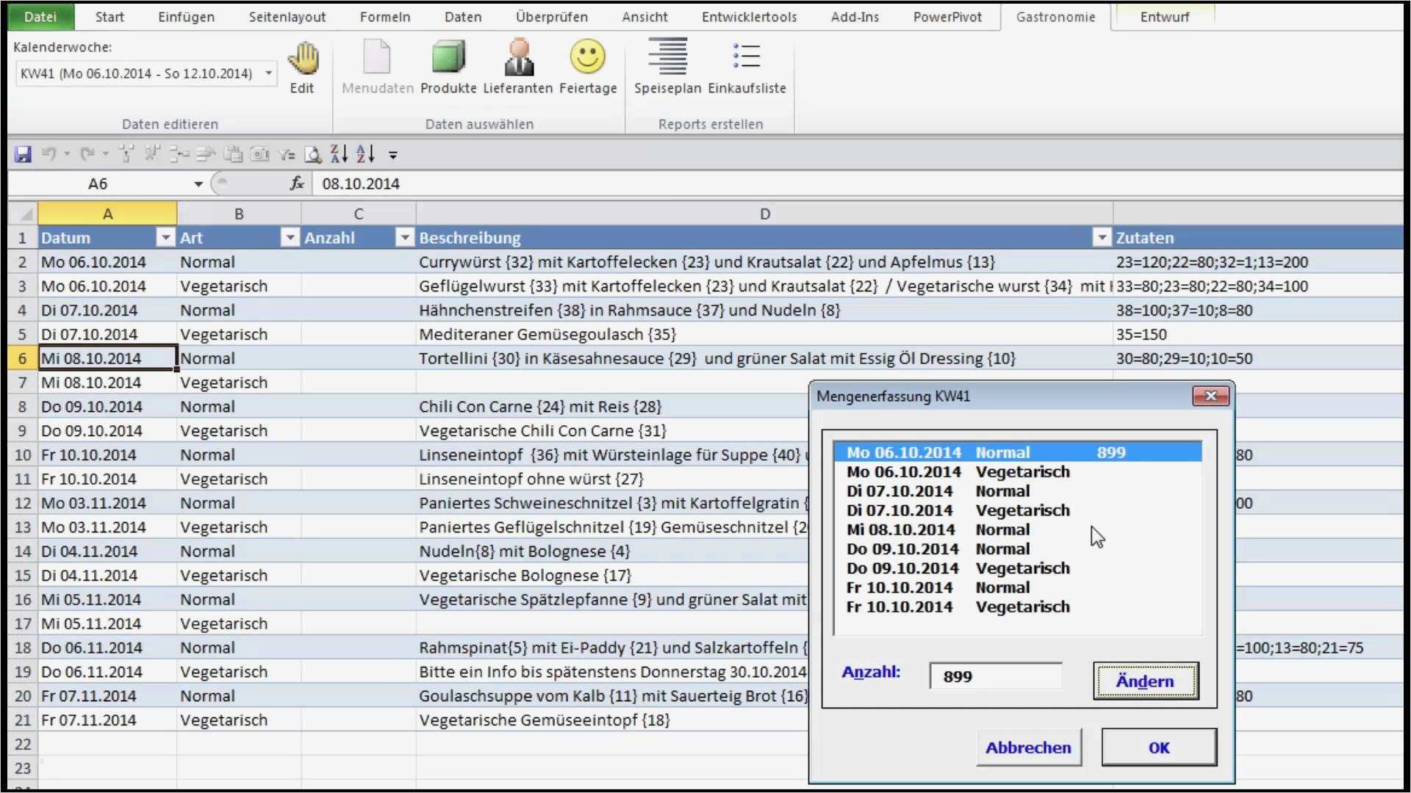This screenshot has height=793, width=1411.
Task: Click the print preview icon
Action: pos(313,154)
